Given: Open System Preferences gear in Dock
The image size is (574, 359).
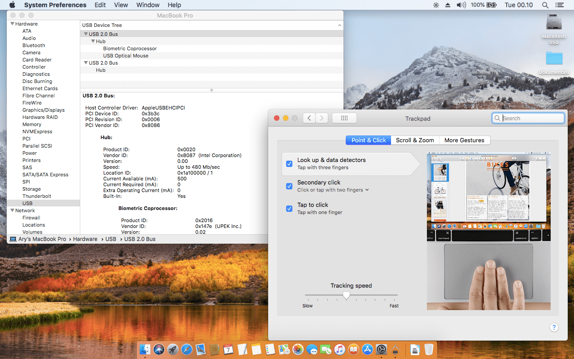Looking at the screenshot, I should pyautogui.click(x=381, y=349).
